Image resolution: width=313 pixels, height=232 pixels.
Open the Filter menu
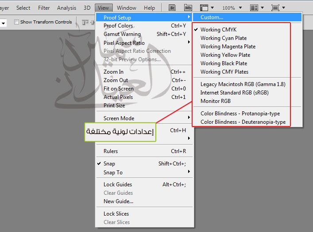pos(44,8)
